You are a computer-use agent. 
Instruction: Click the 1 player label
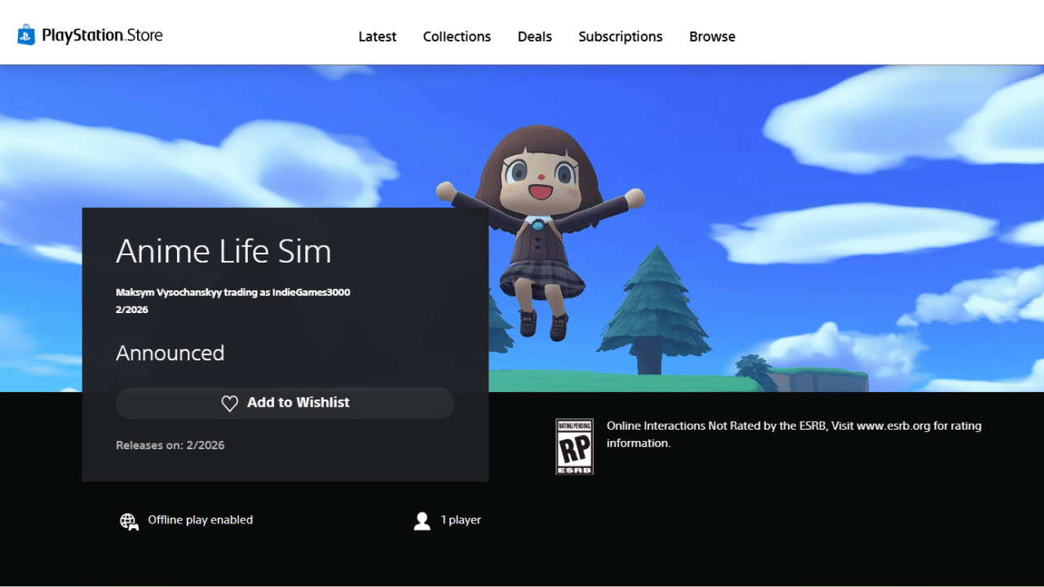(x=461, y=520)
